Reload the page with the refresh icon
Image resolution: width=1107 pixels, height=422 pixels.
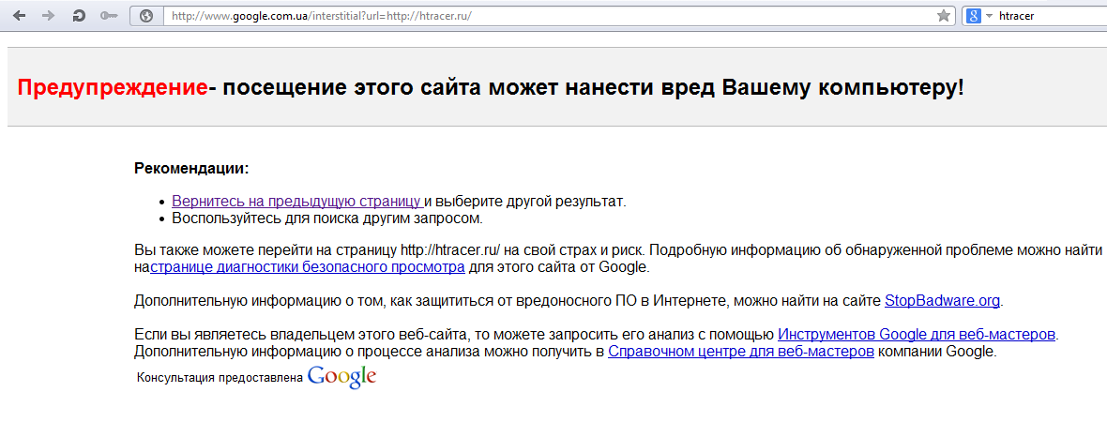[x=79, y=16]
